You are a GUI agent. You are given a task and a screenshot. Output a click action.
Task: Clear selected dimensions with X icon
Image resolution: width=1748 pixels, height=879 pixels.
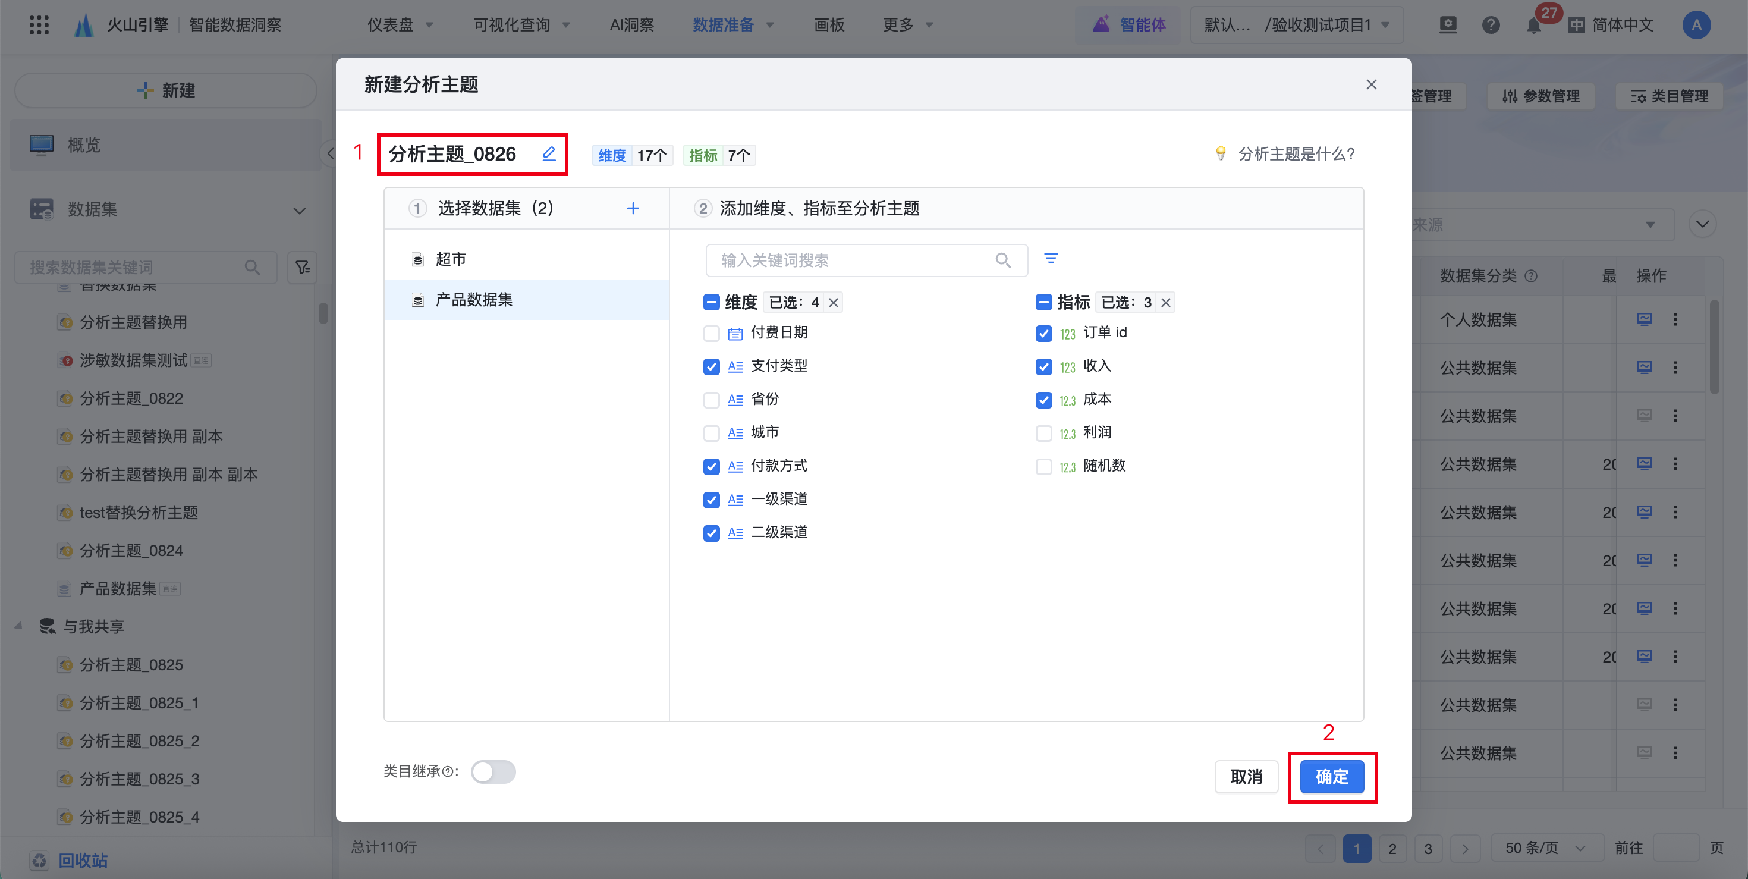[x=834, y=303]
